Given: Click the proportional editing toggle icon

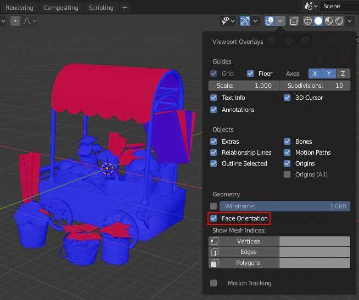Looking at the screenshot, I should [15, 21].
